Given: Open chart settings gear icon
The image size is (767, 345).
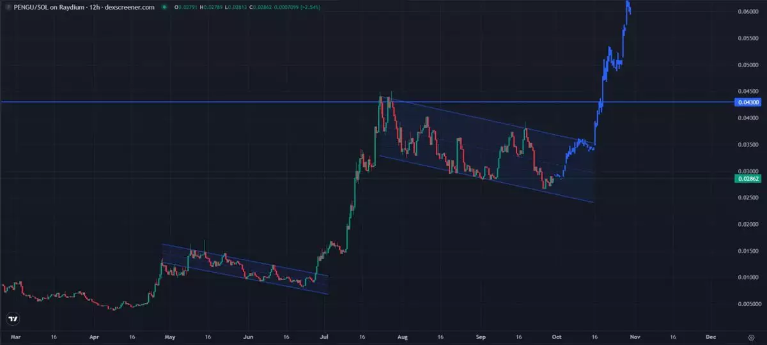Looking at the screenshot, I should (x=751, y=335).
